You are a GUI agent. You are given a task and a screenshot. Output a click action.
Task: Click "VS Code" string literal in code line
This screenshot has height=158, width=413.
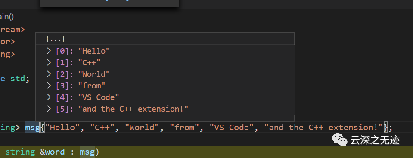[x=232, y=128]
